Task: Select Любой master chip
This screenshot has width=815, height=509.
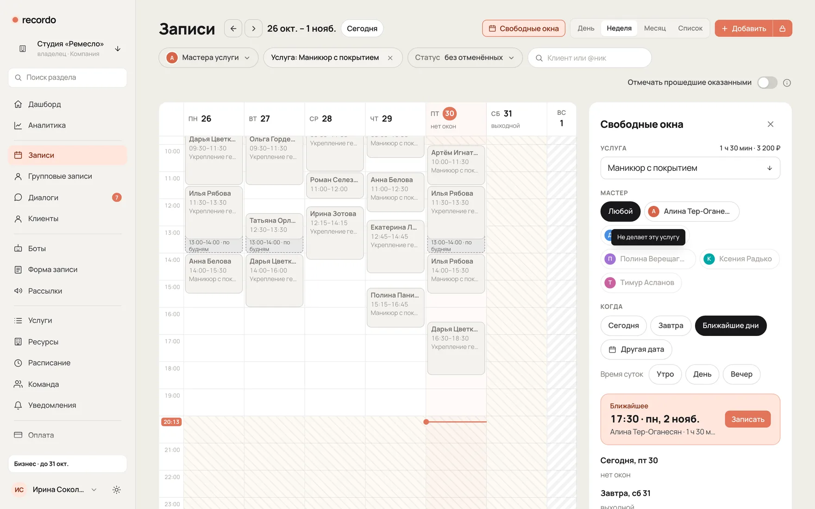Action: 620,211
